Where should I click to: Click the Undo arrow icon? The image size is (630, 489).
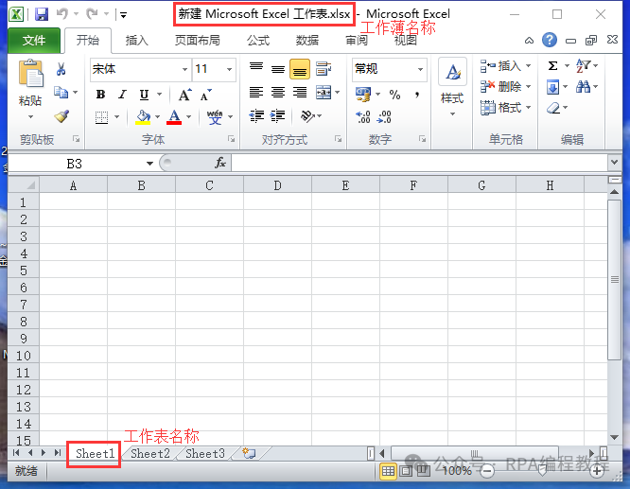(61, 14)
